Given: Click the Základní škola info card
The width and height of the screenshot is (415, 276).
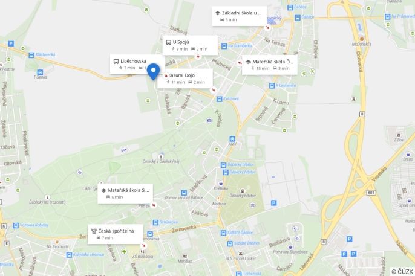Looking at the screenshot, I should (x=240, y=16).
